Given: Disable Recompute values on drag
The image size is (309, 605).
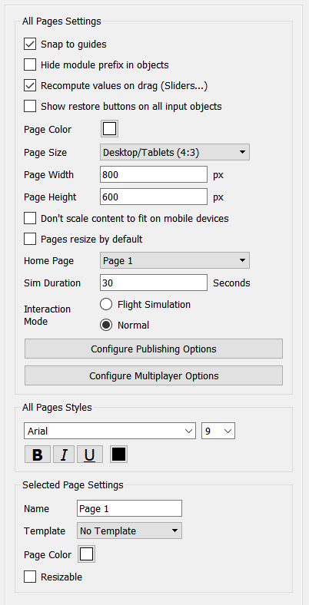Looking at the screenshot, I should click(x=30, y=86).
